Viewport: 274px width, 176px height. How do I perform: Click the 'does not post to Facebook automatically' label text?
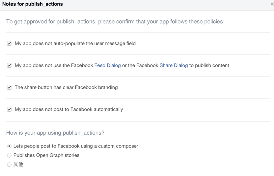click(x=69, y=109)
